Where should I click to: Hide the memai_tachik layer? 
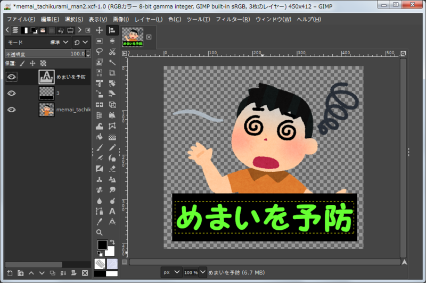point(11,110)
